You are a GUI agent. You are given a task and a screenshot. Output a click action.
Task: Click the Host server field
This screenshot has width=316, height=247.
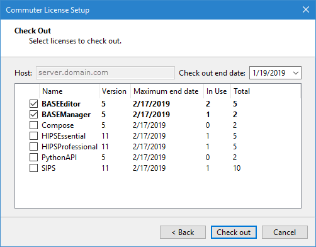point(105,73)
